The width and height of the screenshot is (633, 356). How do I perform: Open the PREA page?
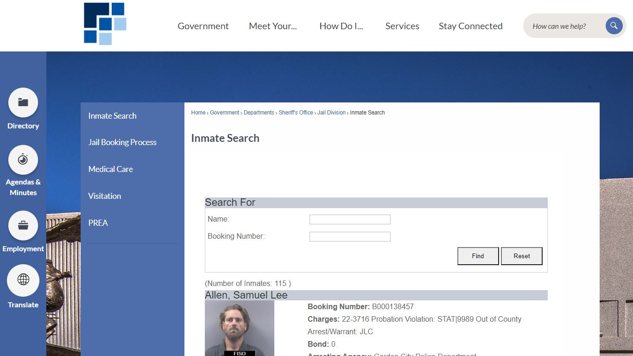pyautogui.click(x=98, y=223)
